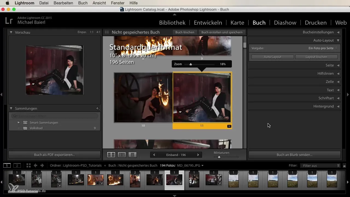Click the Auto-Layout button
The width and height of the screenshot is (350, 197).
[x=273, y=57]
